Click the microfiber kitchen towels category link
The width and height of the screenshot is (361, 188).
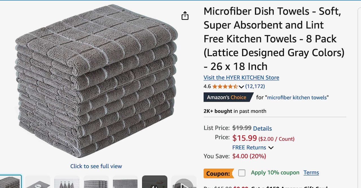tap(297, 98)
